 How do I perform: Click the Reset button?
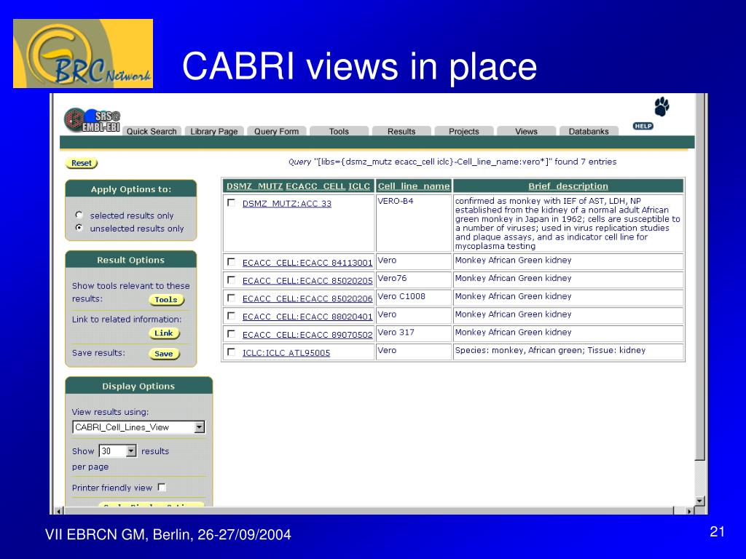82,163
